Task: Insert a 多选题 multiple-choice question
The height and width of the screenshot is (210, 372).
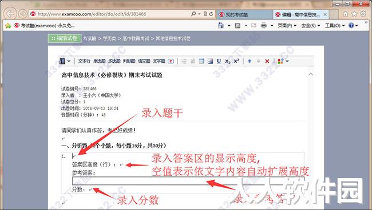Action: [x=114, y=61]
